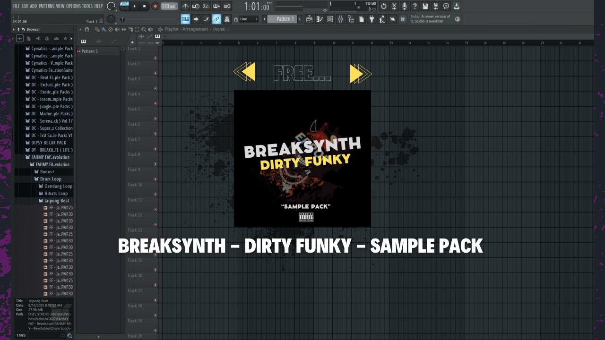The image size is (605, 340).
Task: Toggle step editing mode icon
Action: click(206, 19)
